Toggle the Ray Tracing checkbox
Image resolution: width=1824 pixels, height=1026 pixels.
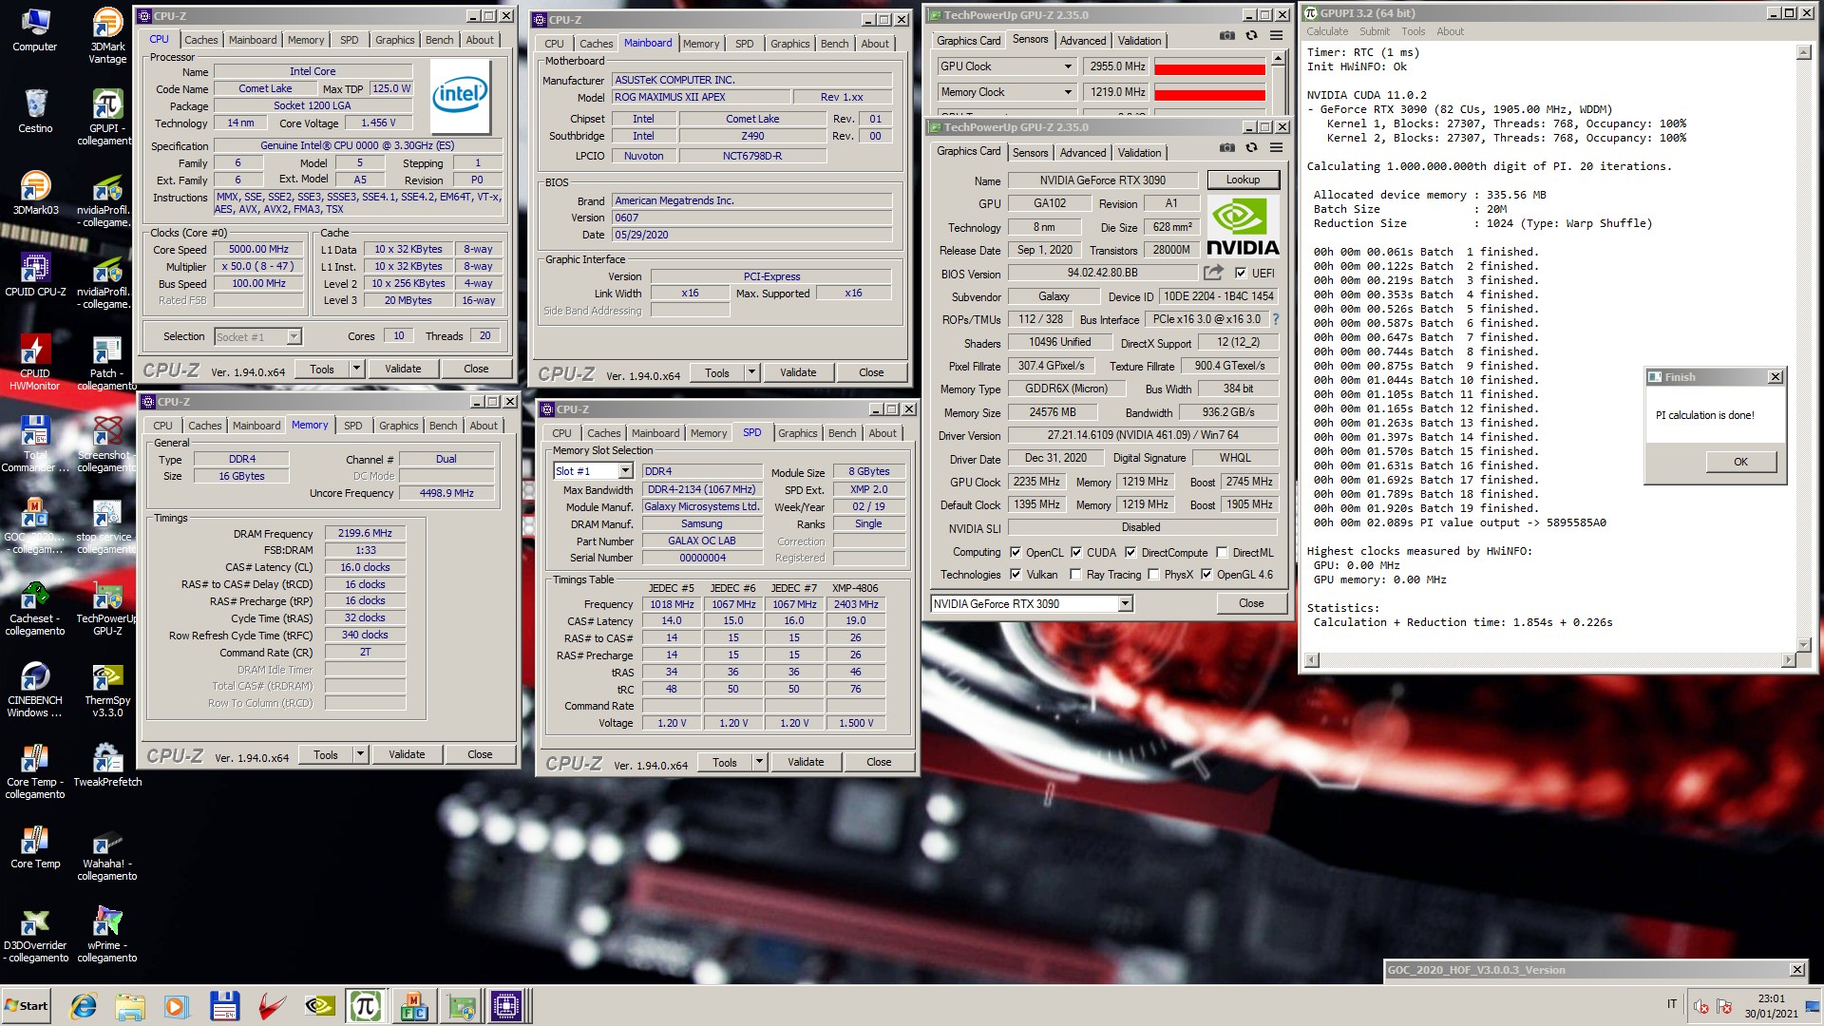[x=1075, y=574]
